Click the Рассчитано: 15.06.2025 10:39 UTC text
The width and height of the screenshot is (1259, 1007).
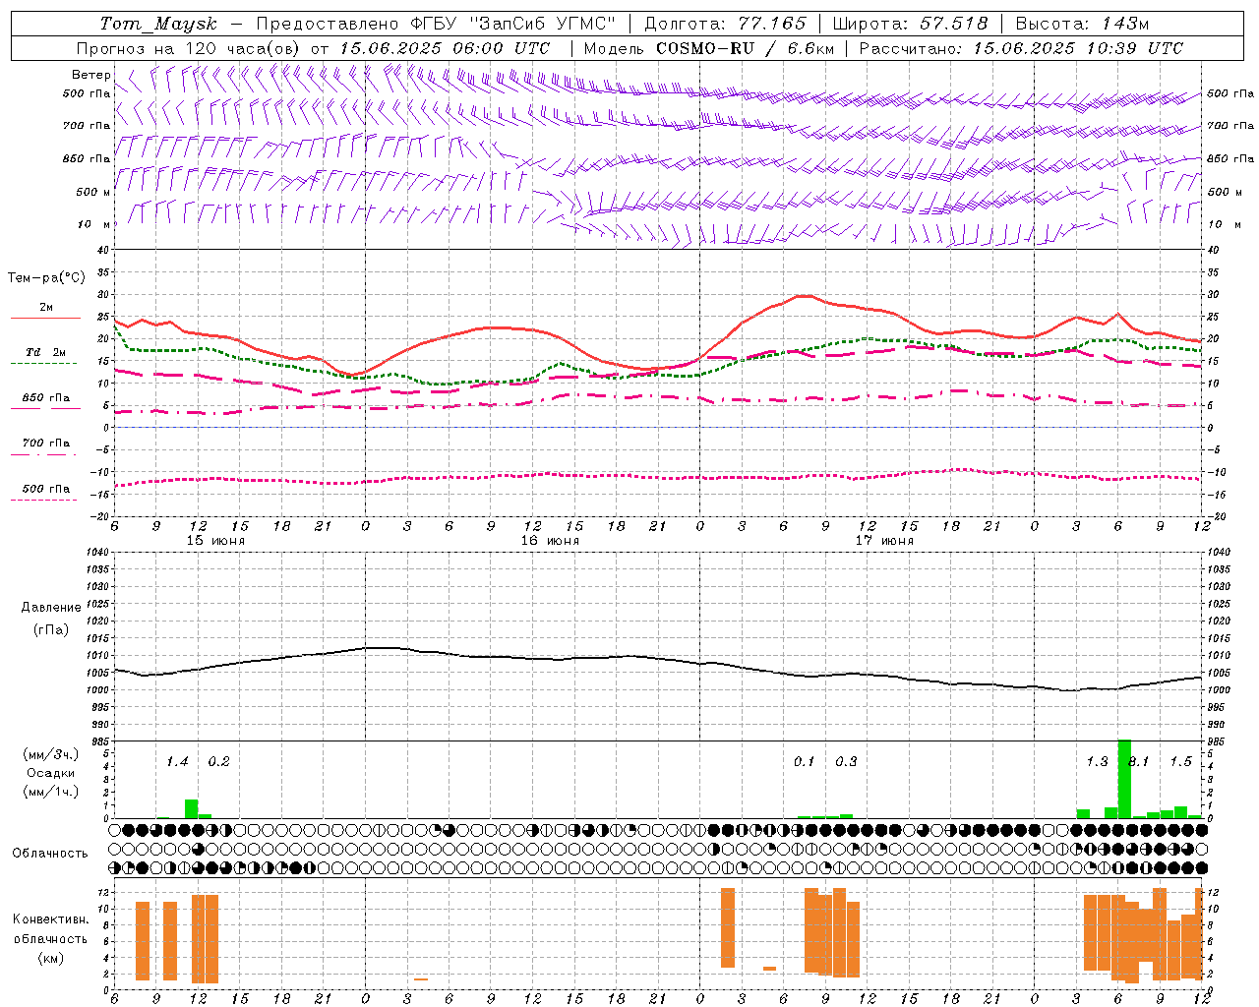tap(1021, 48)
